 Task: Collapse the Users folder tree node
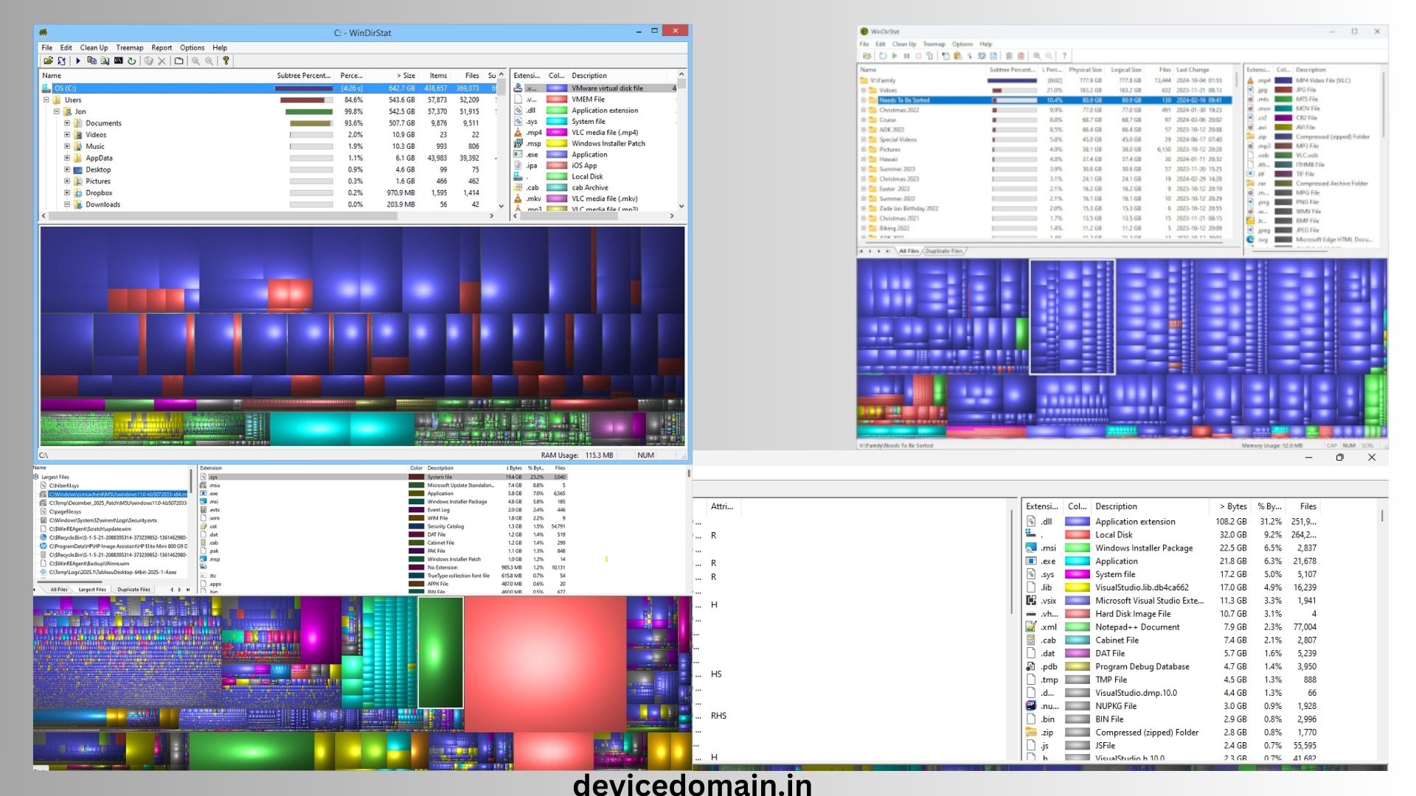click(46, 99)
